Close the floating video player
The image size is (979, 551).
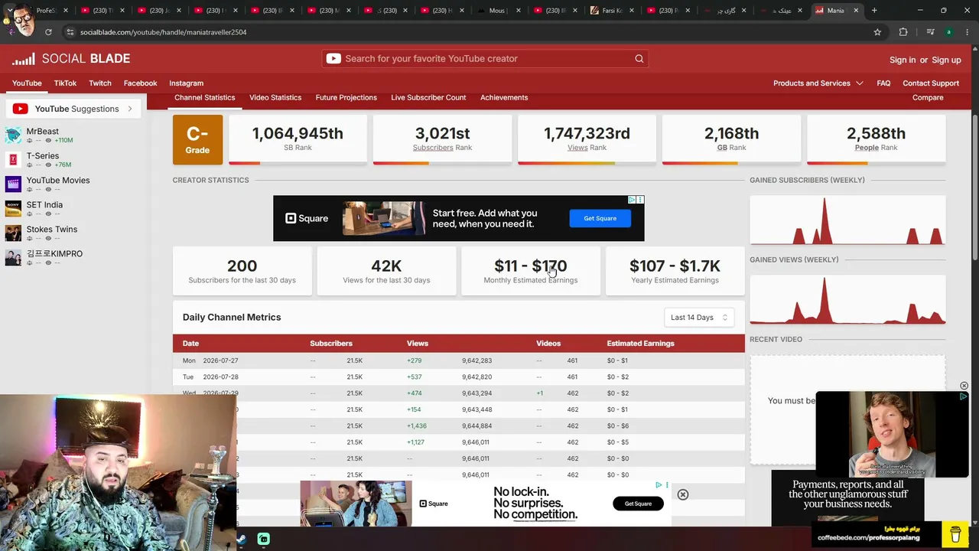[964, 386]
